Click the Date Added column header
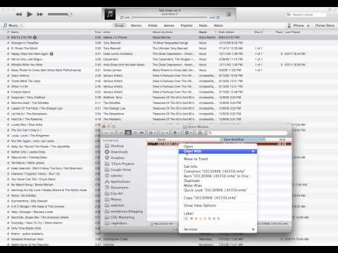Screen dimensions: 338x253 coord(227,32)
